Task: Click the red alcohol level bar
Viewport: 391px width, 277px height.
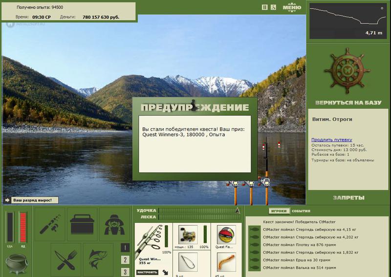Action: click(x=23, y=227)
